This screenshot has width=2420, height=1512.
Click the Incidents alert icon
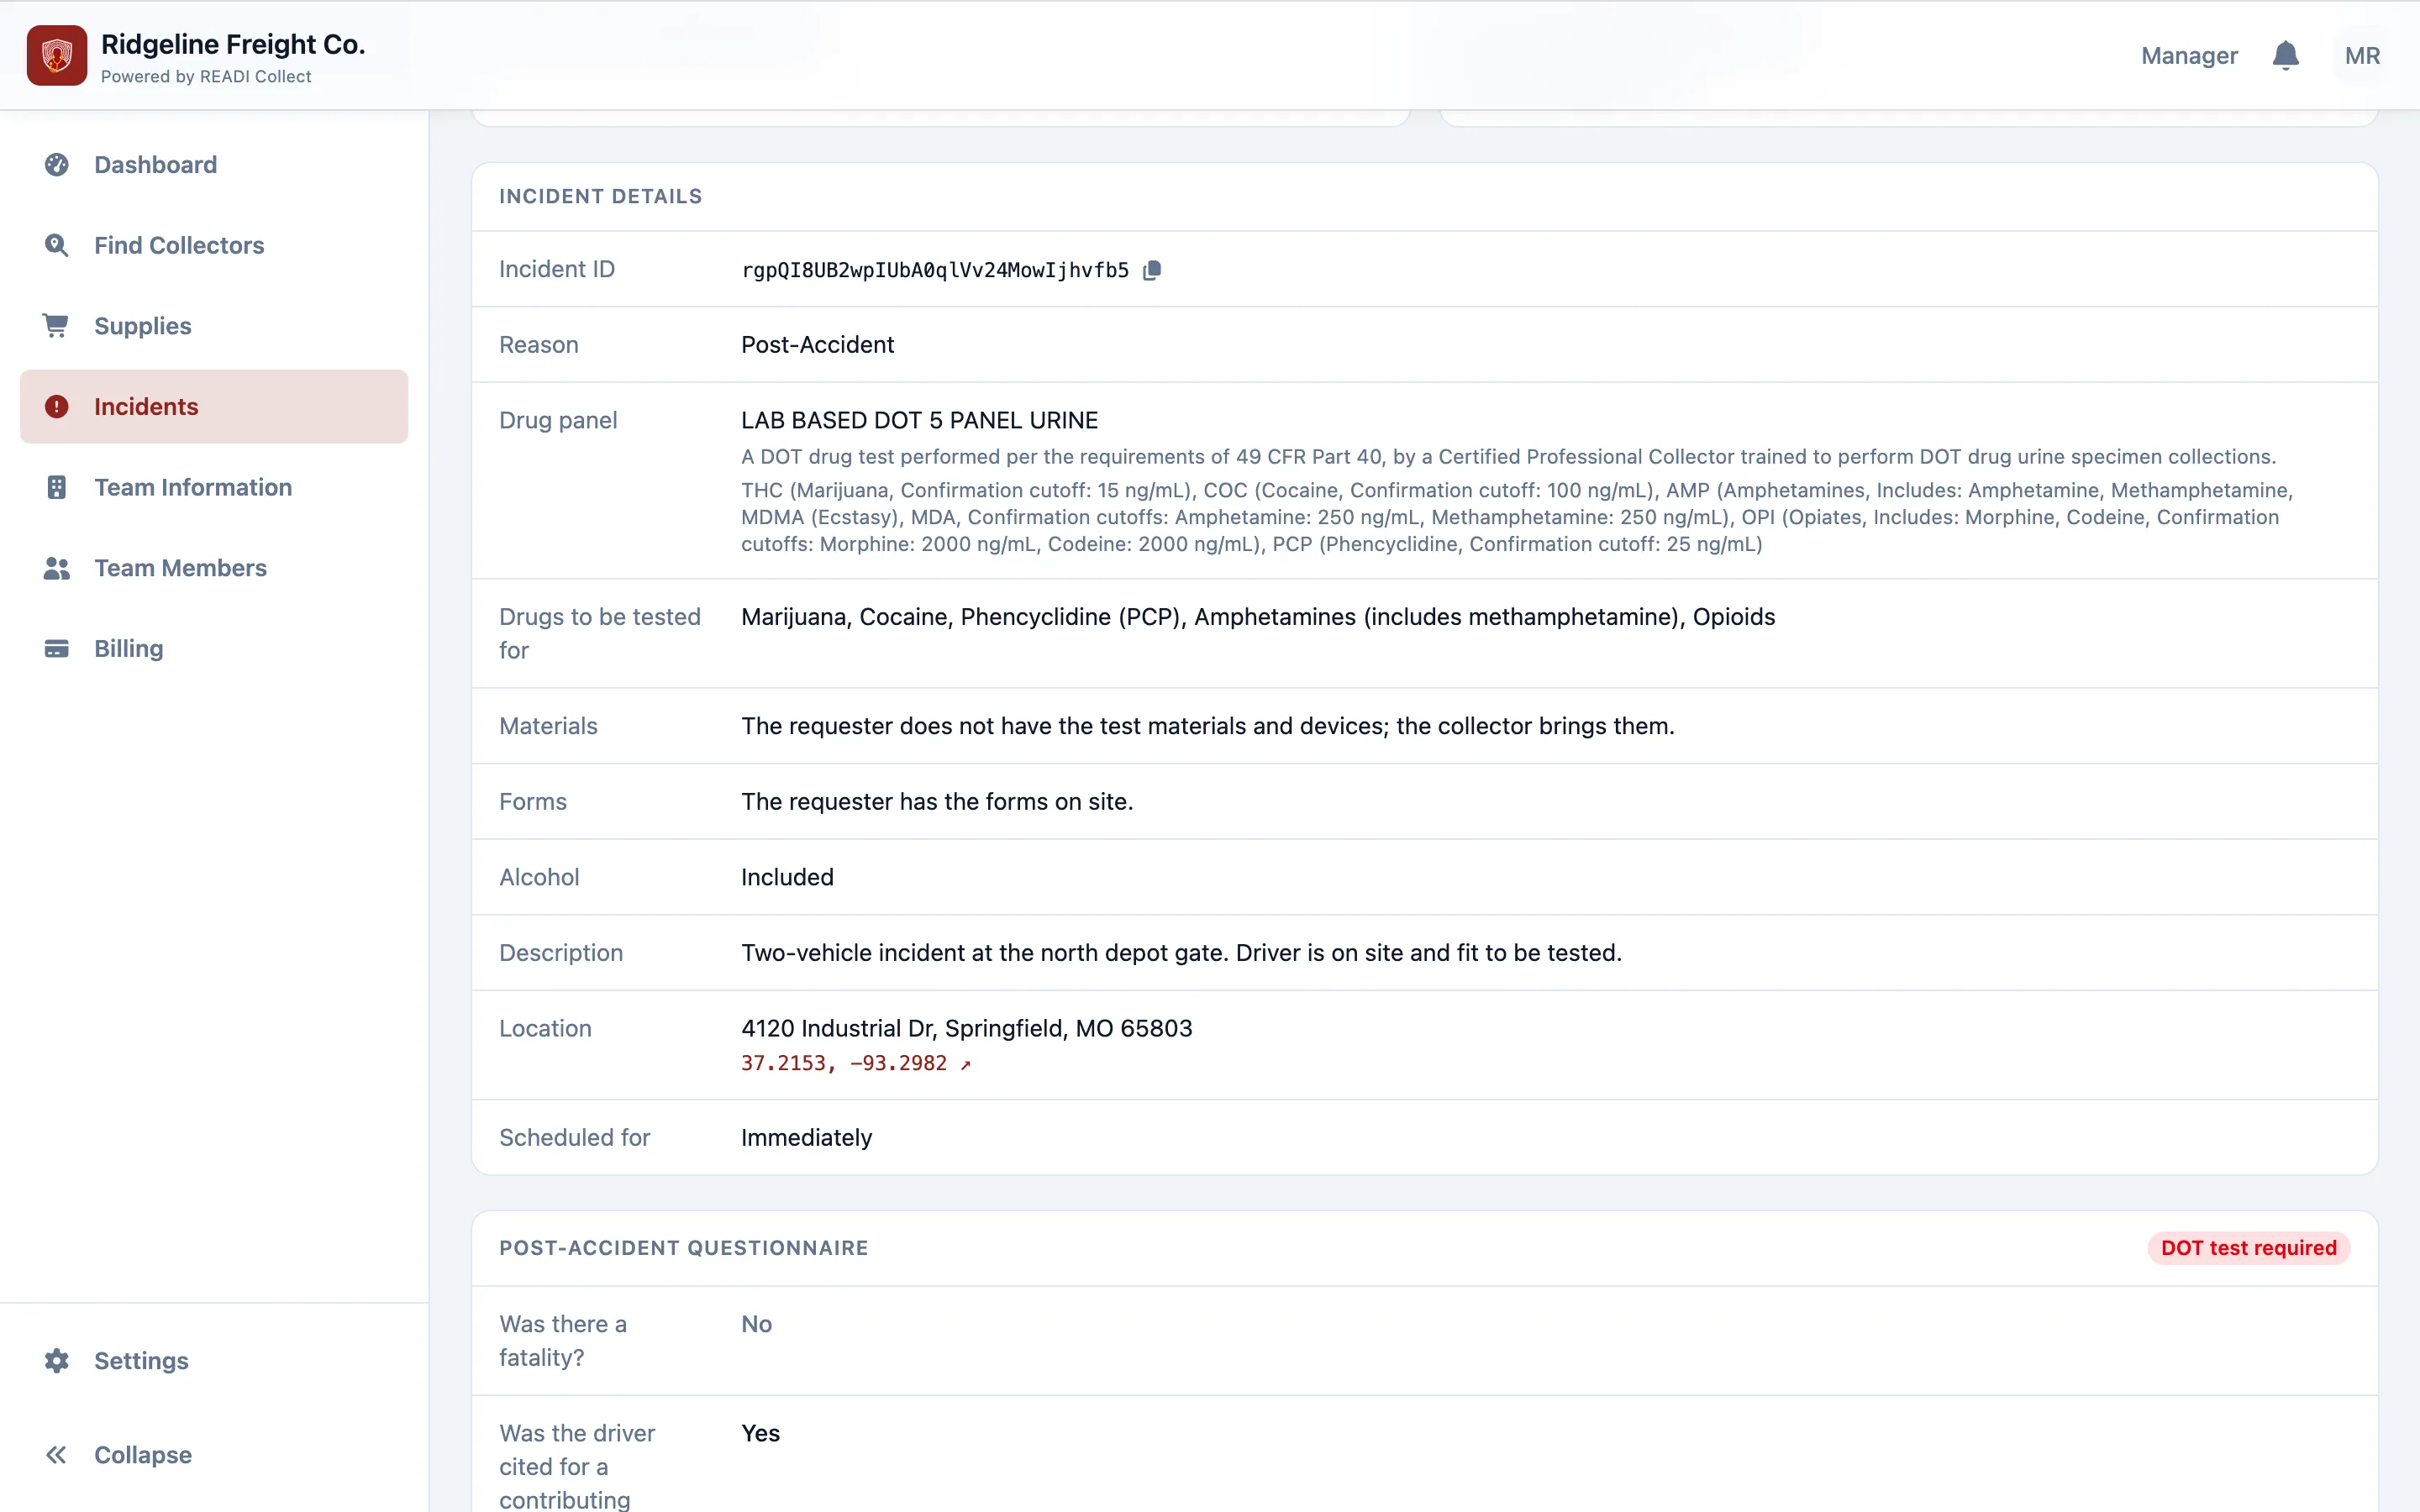[57, 407]
